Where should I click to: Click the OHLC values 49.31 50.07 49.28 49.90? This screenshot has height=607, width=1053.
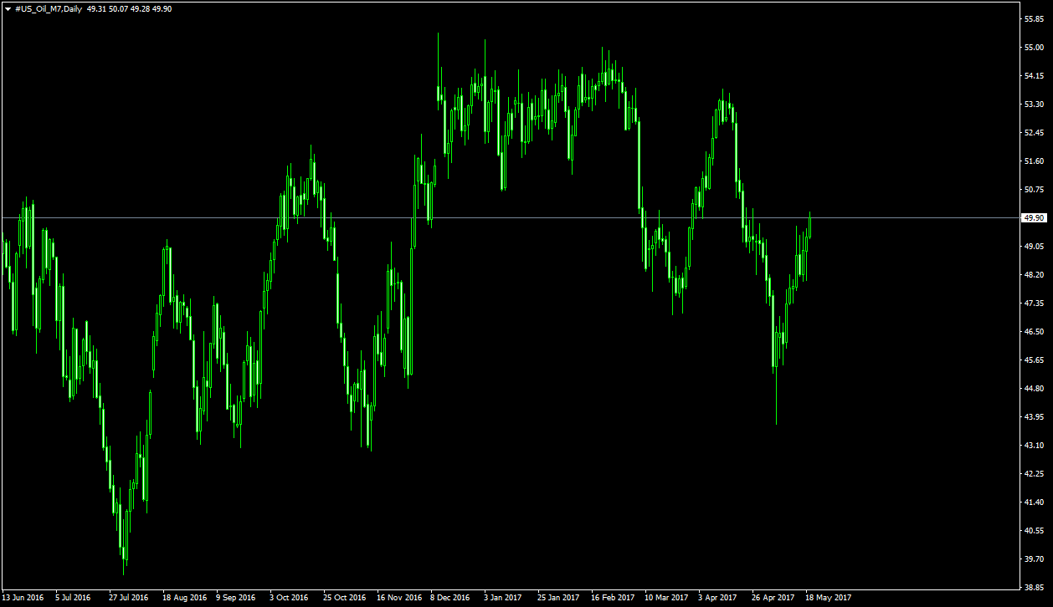click(129, 8)
